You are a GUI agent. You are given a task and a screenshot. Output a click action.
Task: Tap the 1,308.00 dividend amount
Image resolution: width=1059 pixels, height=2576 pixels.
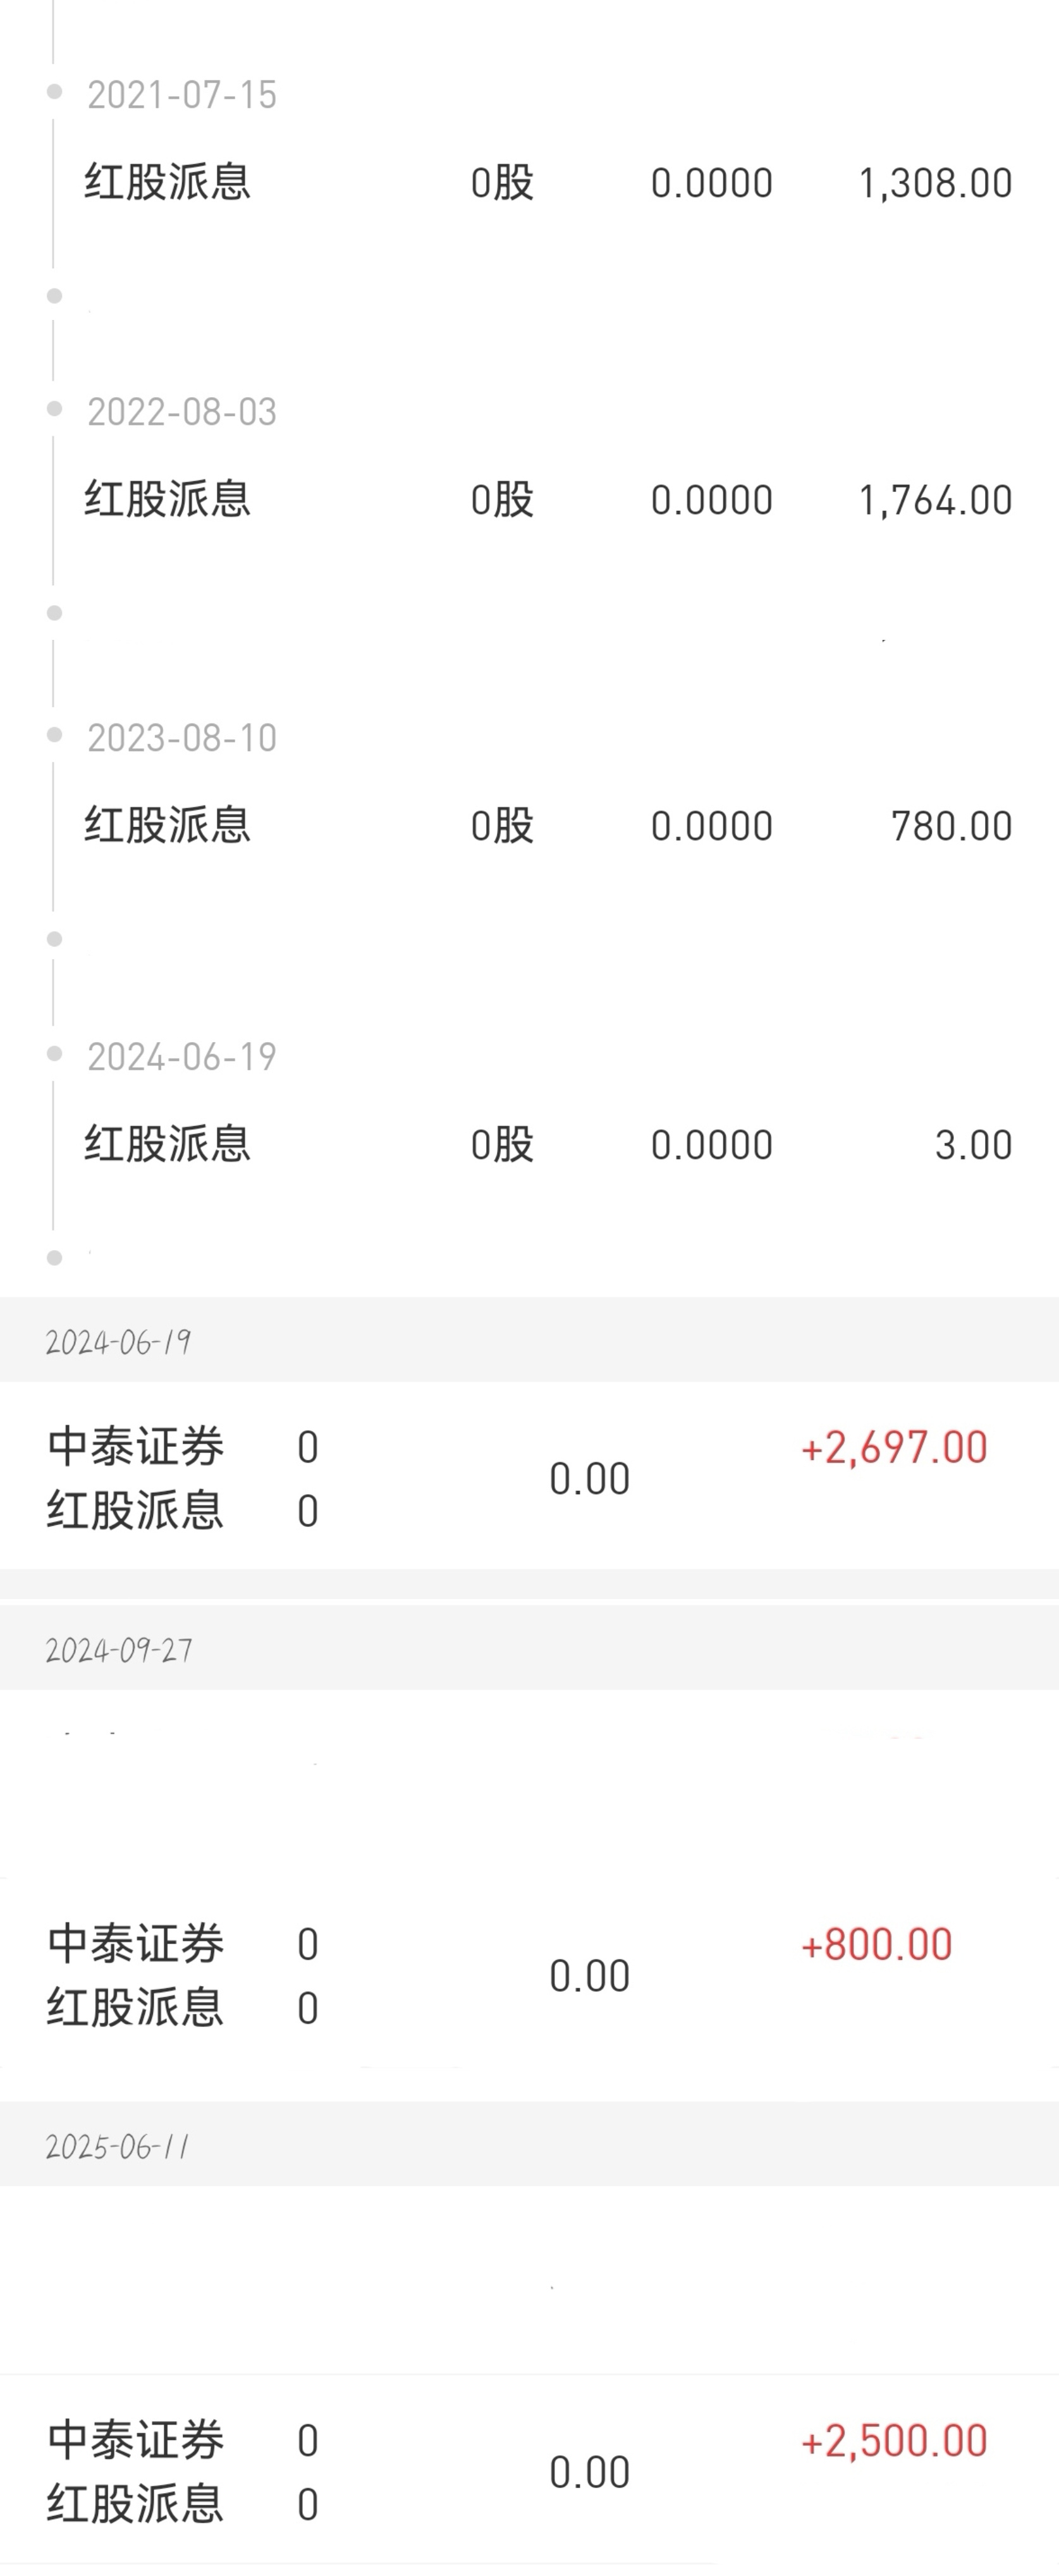[935, 183]
